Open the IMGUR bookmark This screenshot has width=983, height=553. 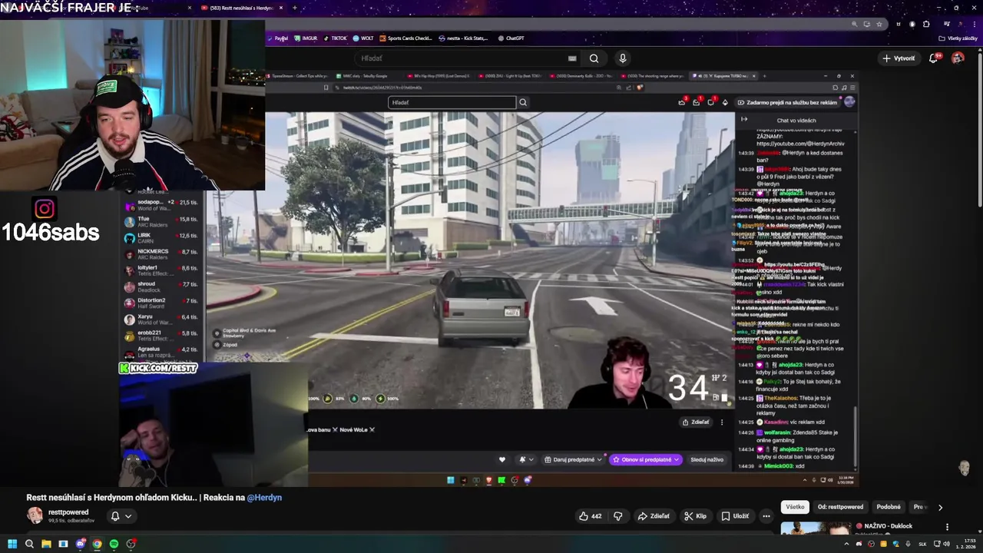306,38
